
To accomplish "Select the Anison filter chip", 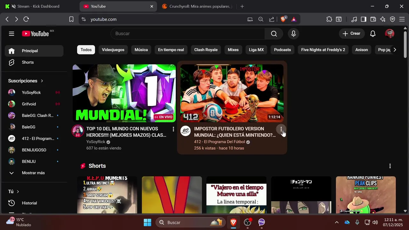I will [362, 50].
